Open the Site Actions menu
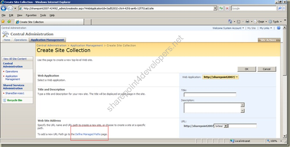The height and width of the screenshot is (147, 290). (269, 40)
